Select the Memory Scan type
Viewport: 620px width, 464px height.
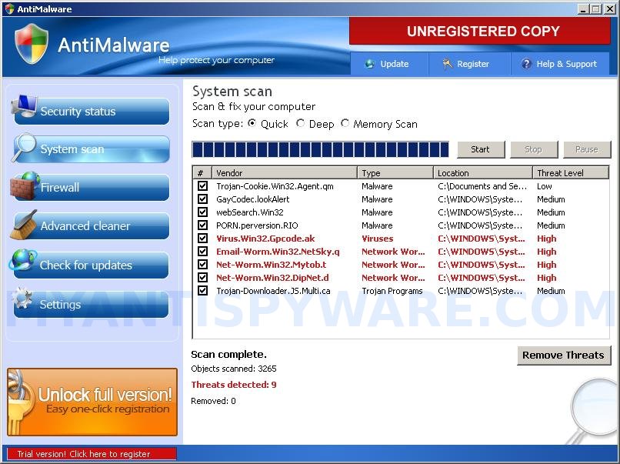345,123
